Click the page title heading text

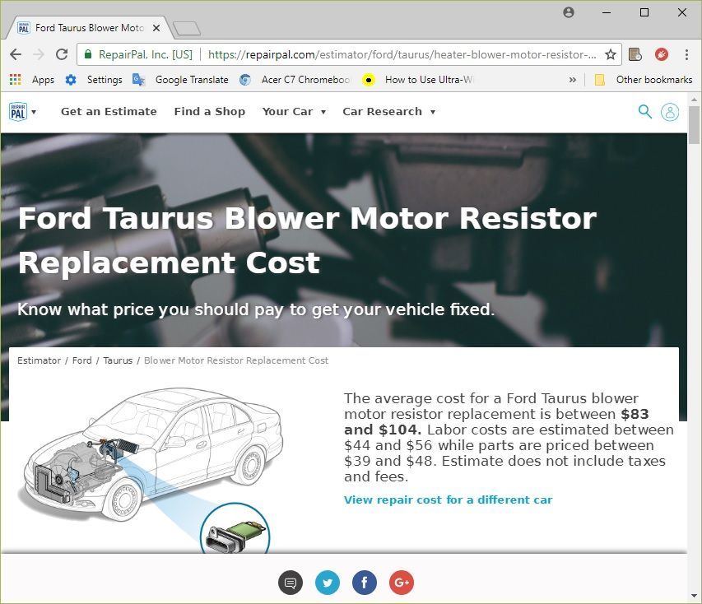307,240
